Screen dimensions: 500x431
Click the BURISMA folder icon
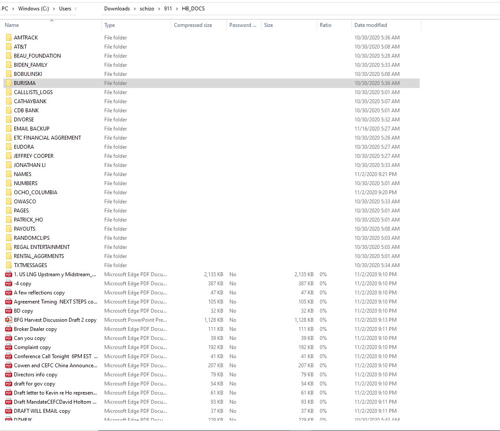coord(9,83)
